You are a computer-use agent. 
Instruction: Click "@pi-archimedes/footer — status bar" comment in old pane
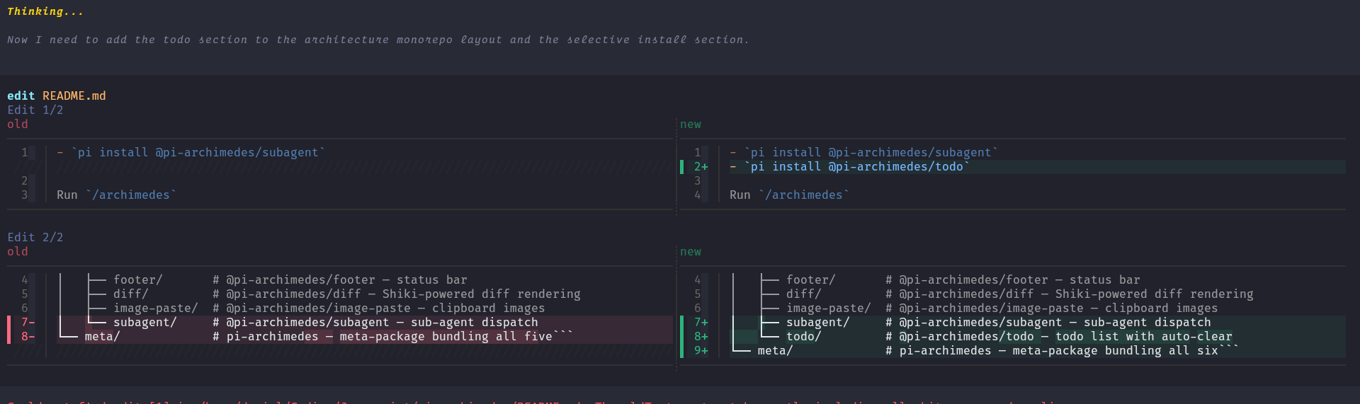[347, 279]
